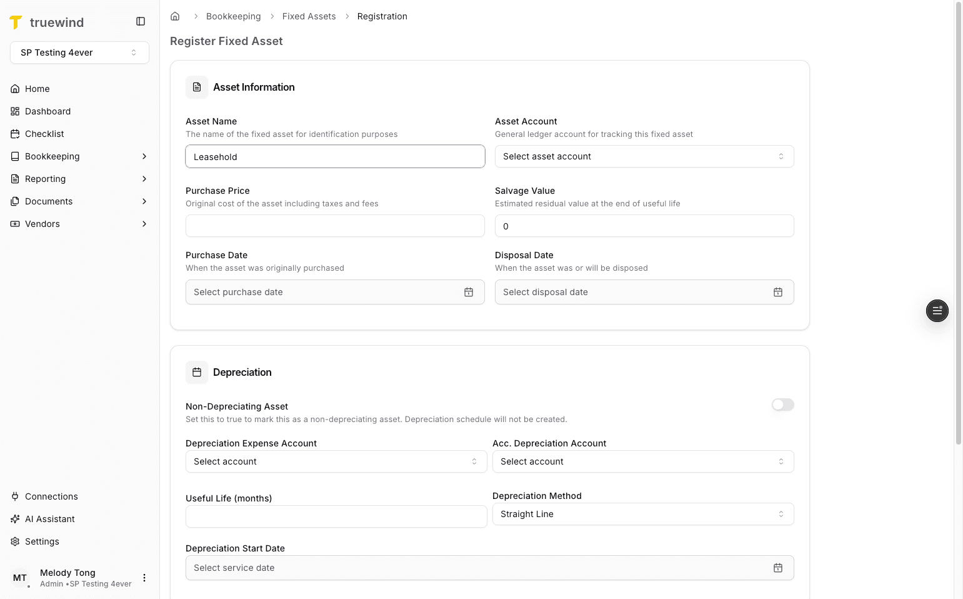Click the Fixed Assets breadcrumb link

309,16
